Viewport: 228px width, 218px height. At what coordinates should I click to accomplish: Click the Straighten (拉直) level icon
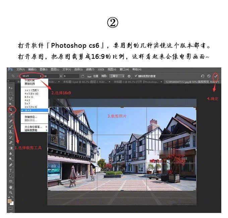point(89,76)
